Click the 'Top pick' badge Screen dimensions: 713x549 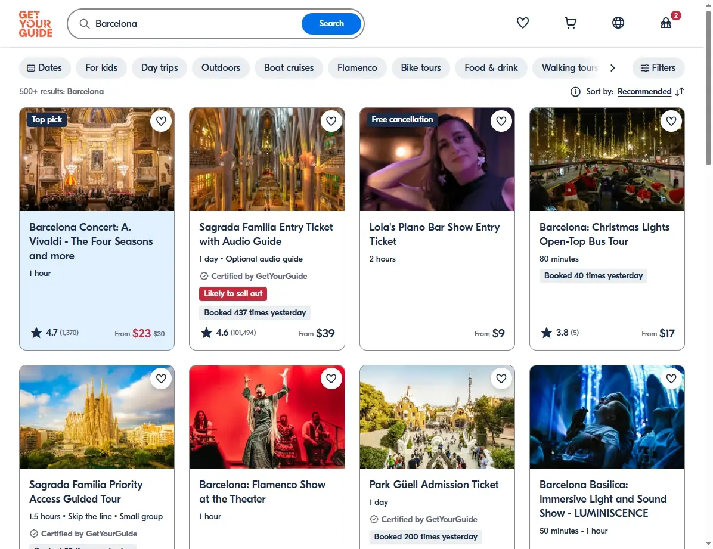click(46, 120)
